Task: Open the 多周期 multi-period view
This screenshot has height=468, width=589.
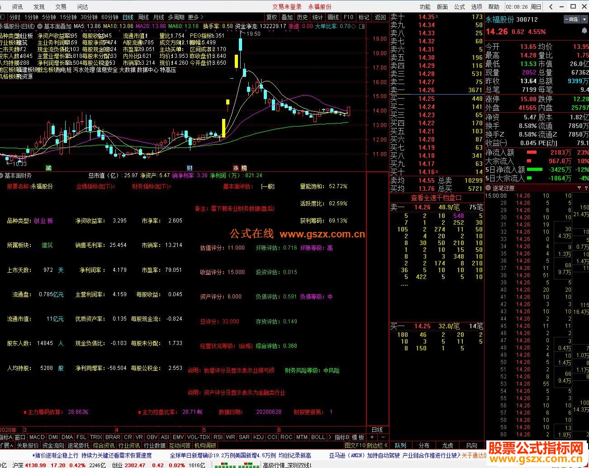Action: (x=176, y=17)
